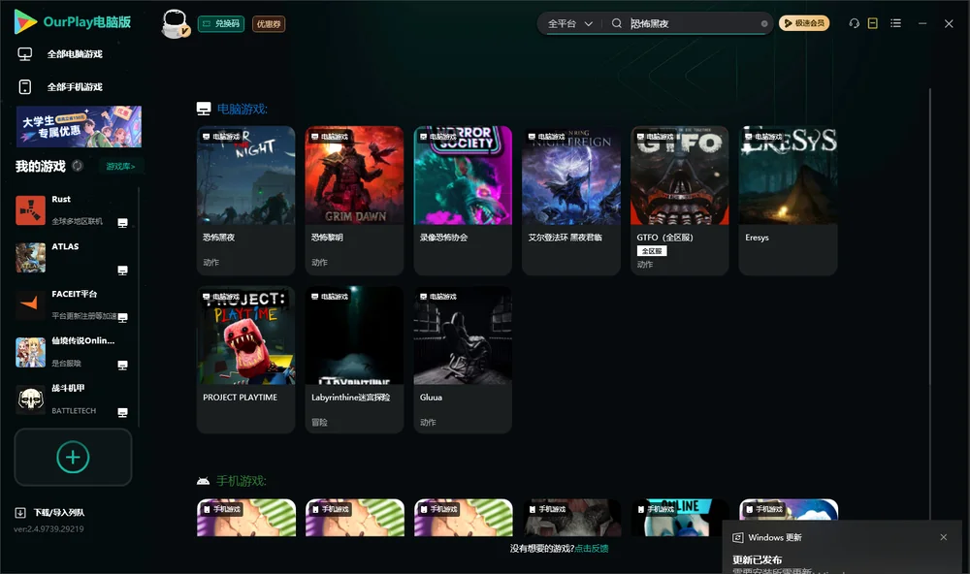Click the 手机游戏 section heading
Screen dimensions: 970x574
pyautogui.click(x=242, y=481)
